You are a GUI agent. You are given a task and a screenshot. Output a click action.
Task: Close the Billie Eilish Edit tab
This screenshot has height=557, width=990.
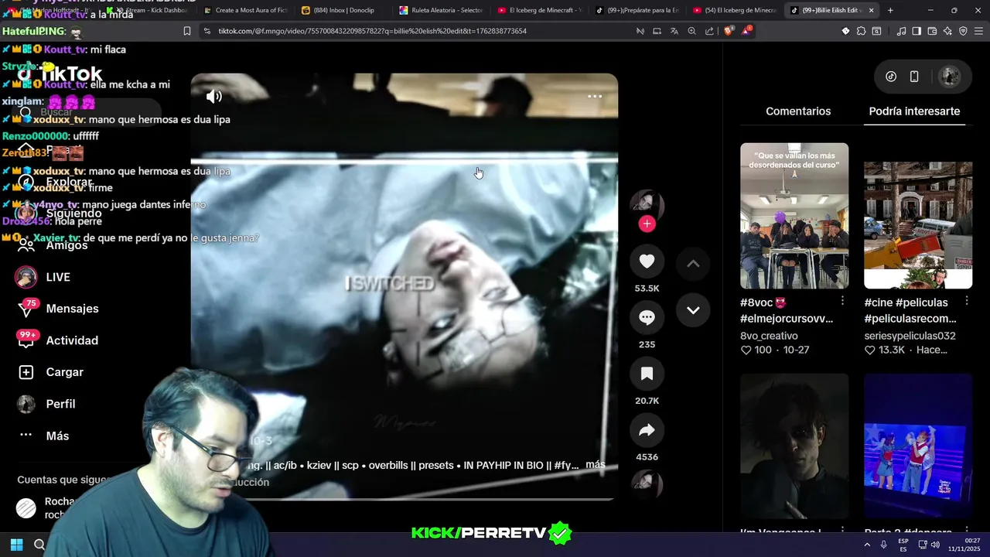tap(872, 10)
